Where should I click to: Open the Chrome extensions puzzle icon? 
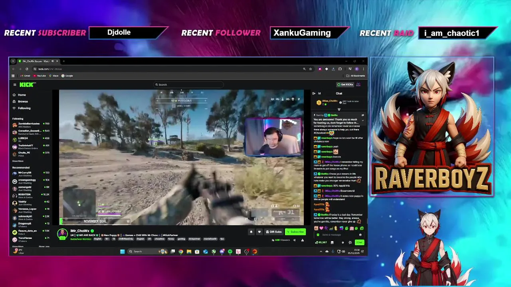pos(340,69)
